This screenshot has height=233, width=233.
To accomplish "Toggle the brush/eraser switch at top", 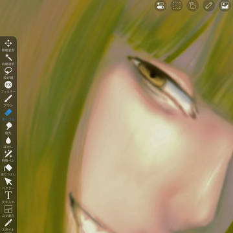I will pos(161,5).
